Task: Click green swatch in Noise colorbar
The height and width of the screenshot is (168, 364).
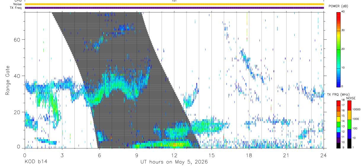Action: [349, 124]
